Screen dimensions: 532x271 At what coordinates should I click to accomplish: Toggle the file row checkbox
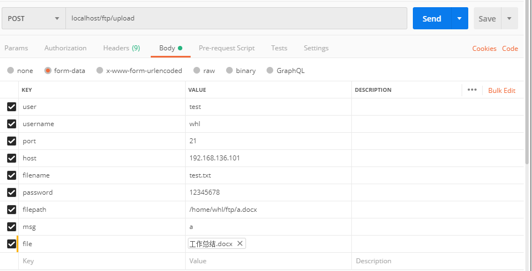[x=12, y=244]
